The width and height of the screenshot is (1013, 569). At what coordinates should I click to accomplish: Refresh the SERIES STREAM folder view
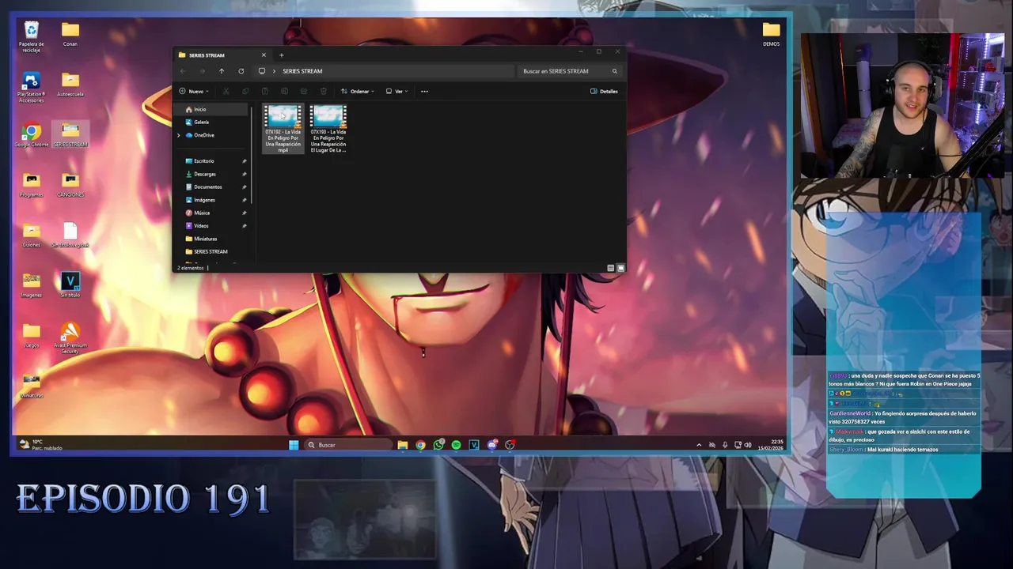tap(241, 71)
